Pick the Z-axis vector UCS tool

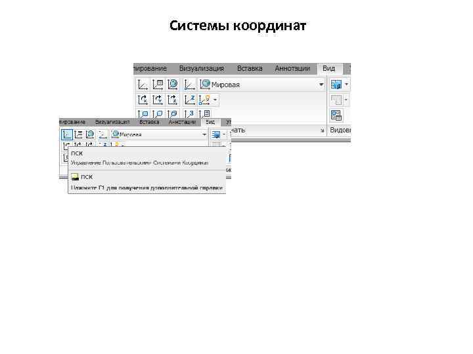(x=189, y=100)
